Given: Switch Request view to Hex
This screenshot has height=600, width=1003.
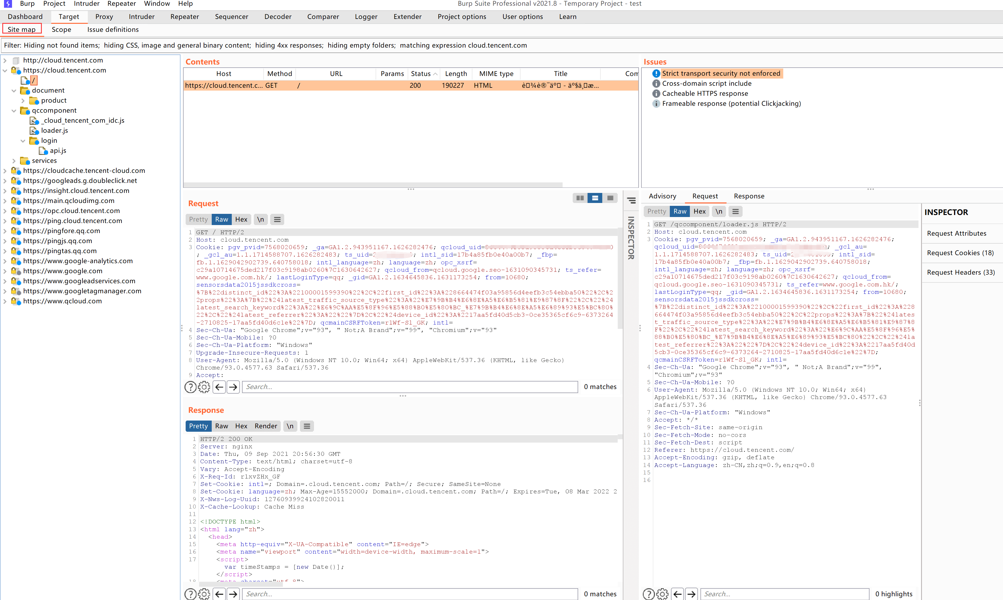Looking at the screenshot, I should pos(241,220).
